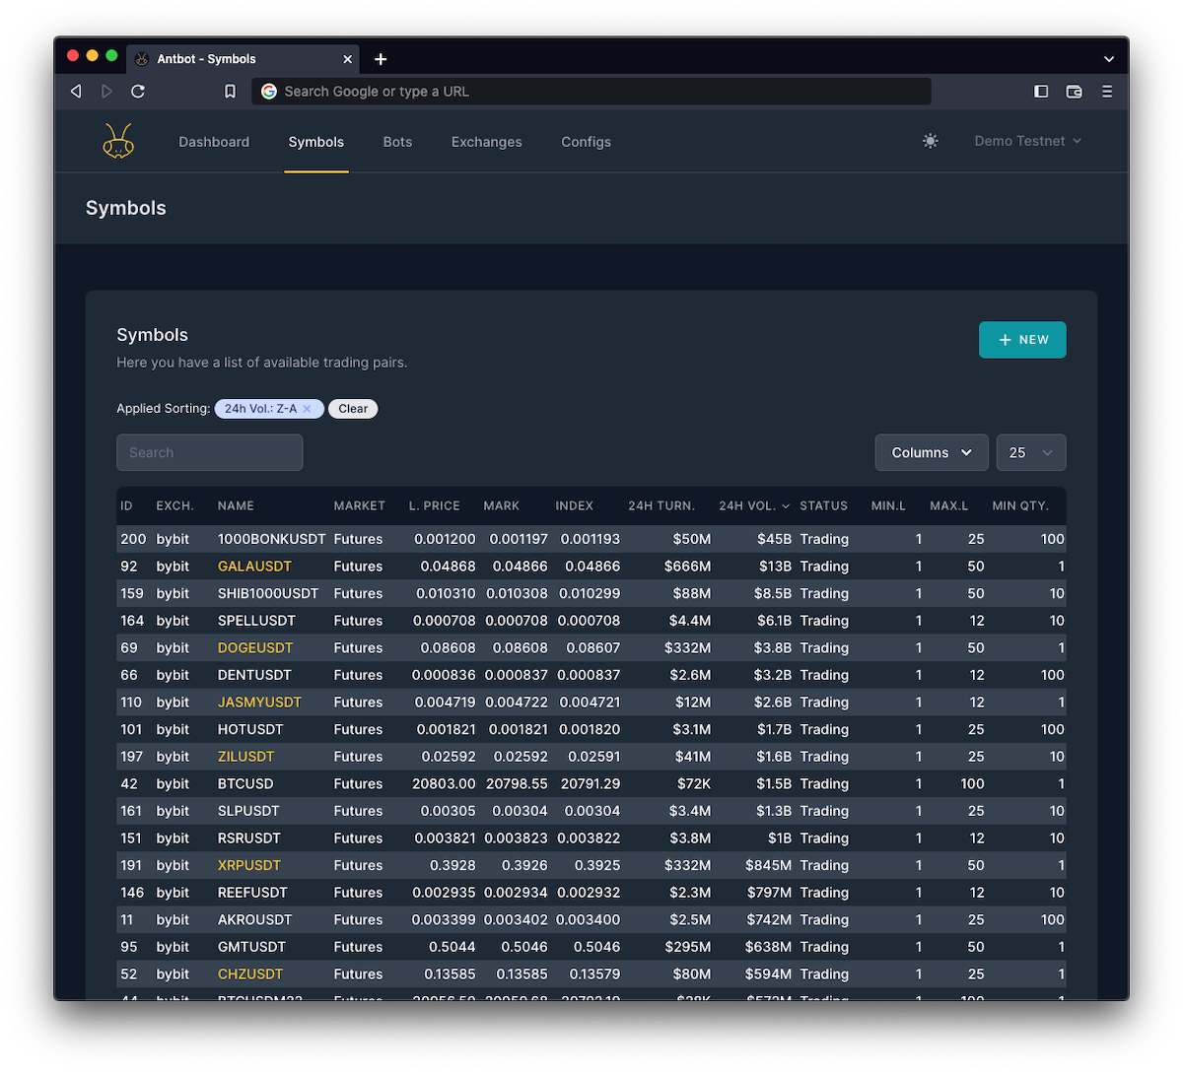Image resolution: width=1183 pixels, height=1072 pixels.
Task: Click the browser address bar
Action: pyautogui.click(x=591, y=91)
